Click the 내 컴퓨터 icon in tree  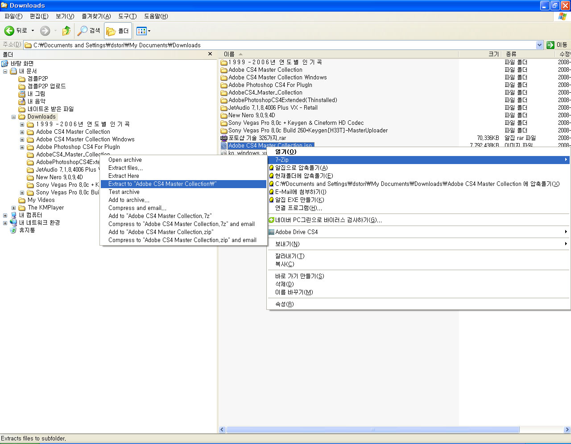(x=13, y=215)
